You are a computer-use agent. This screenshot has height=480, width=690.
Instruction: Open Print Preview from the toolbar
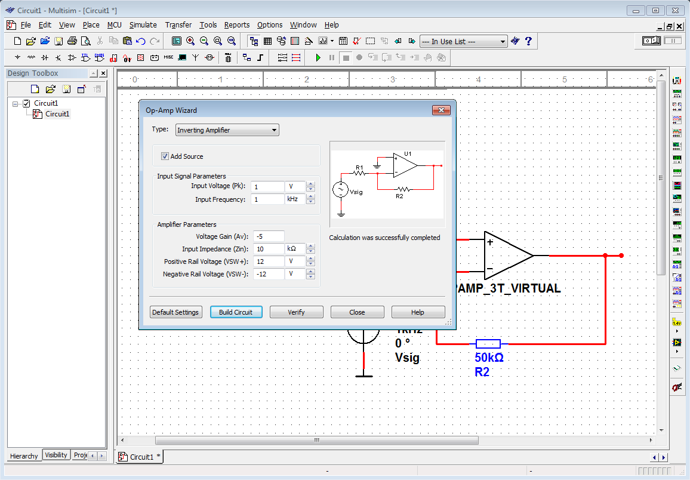(x=86, y=41)
